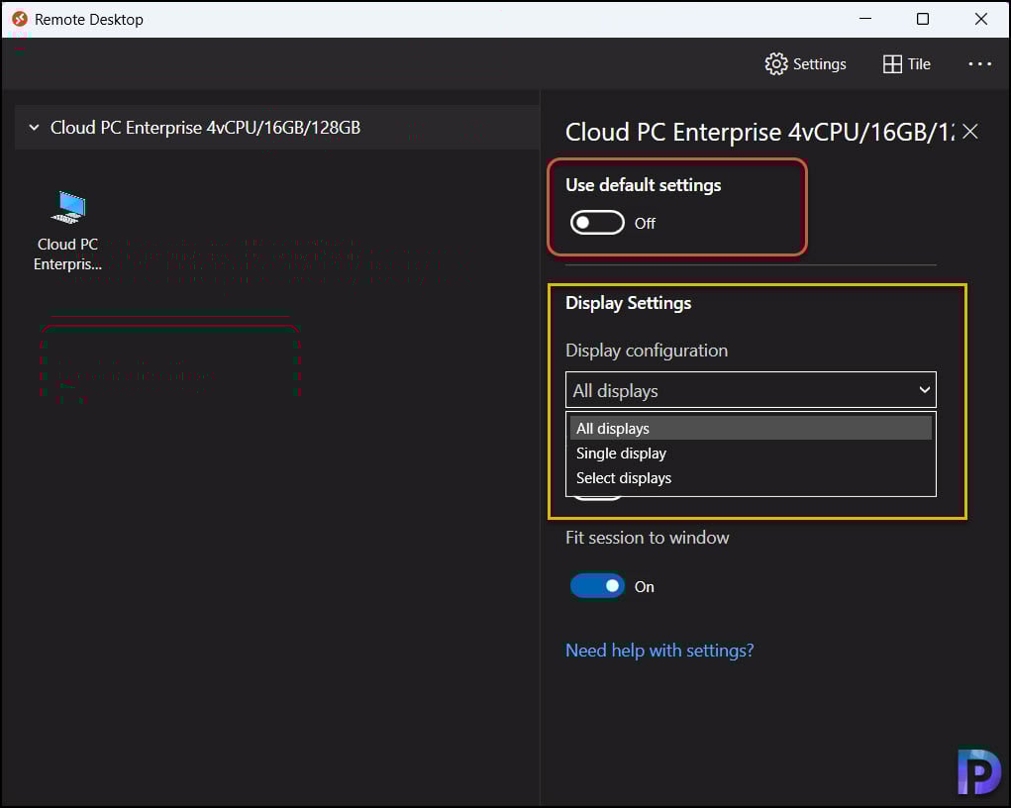Toggle the Use default settings switch
This screenshot has width=1011, height=808.
(x=597, y=223)
